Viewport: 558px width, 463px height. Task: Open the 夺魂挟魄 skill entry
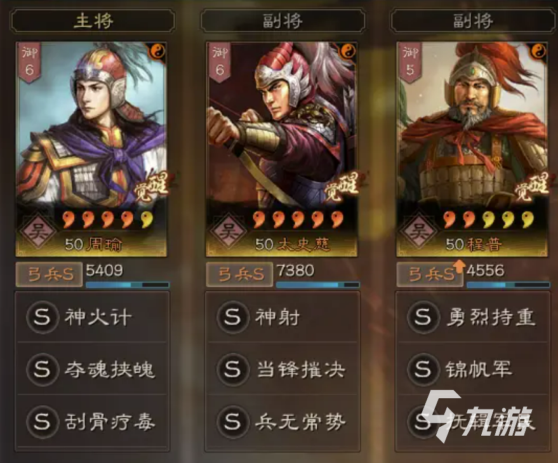92,369
